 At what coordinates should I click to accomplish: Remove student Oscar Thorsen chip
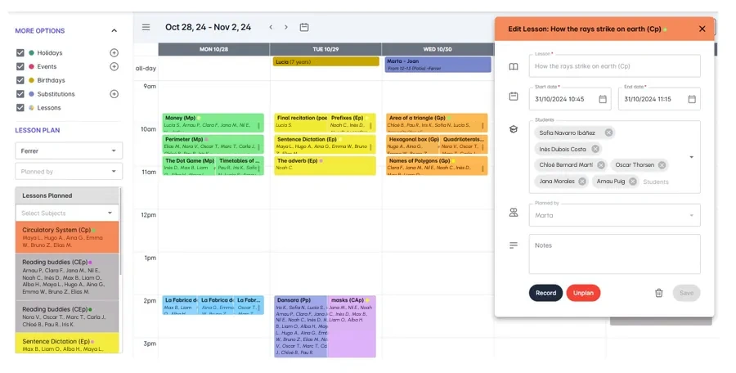(662, 165)
